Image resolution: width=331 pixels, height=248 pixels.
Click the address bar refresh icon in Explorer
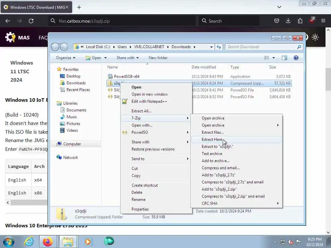219,47
